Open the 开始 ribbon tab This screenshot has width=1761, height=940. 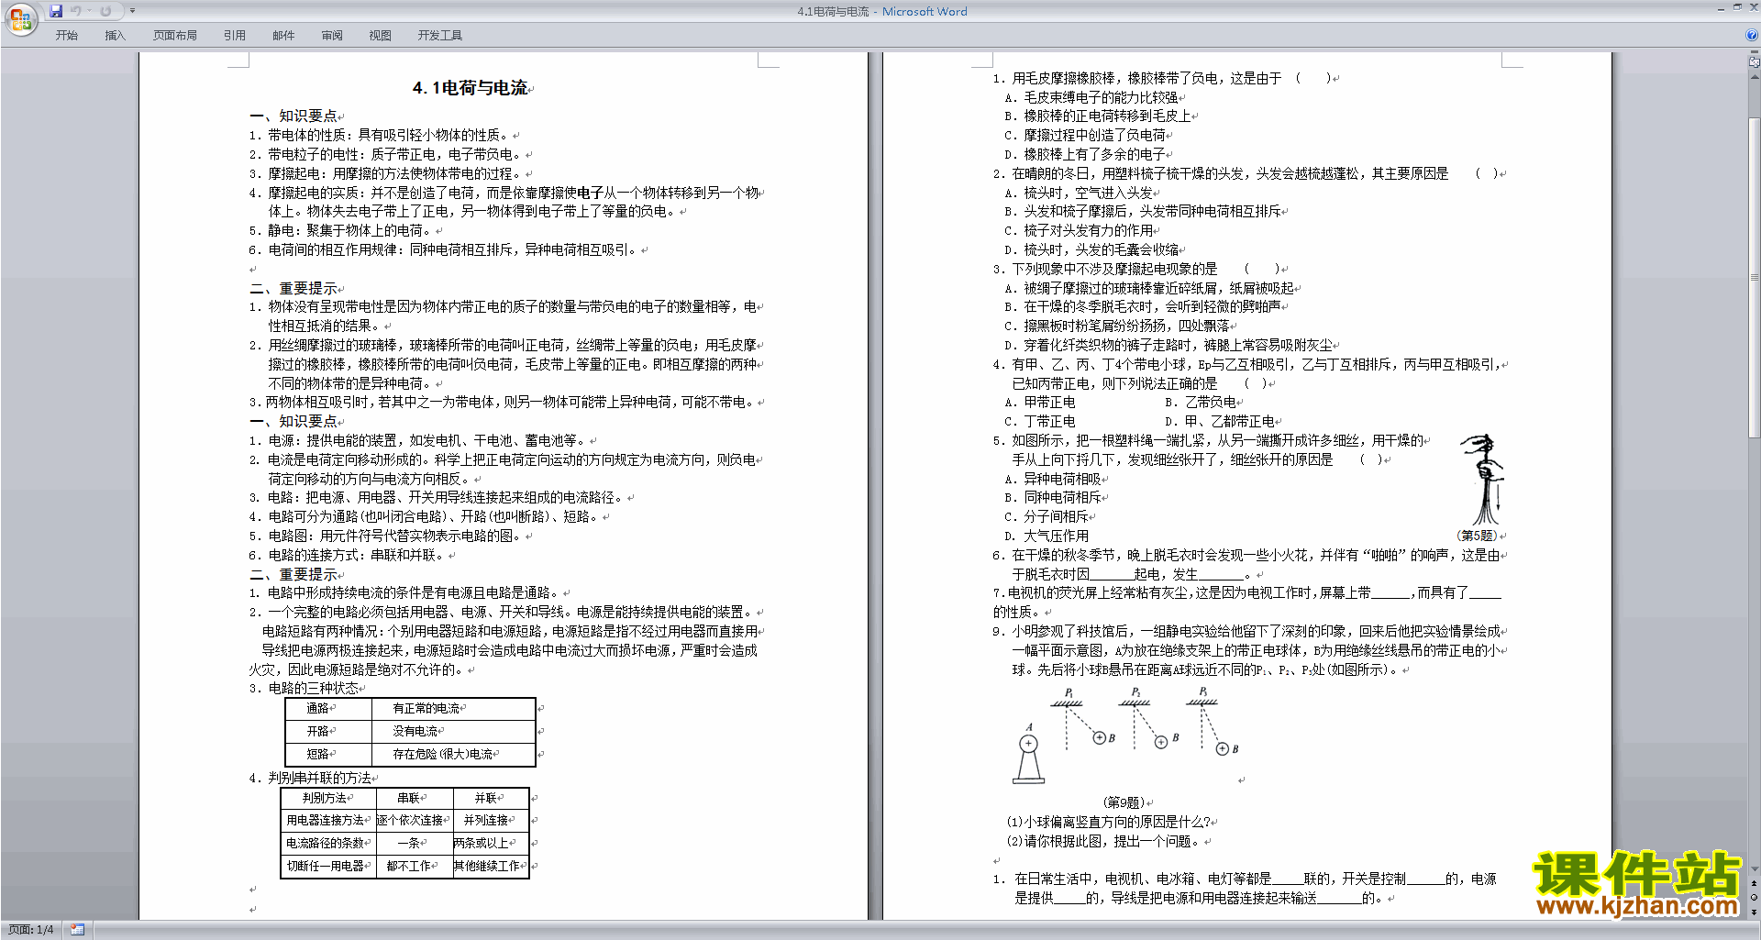click(x=67, y=36)
